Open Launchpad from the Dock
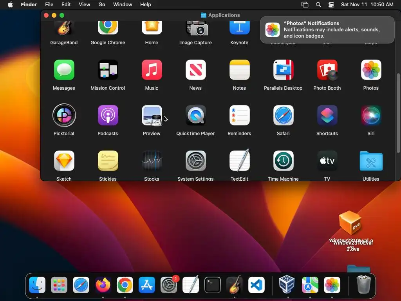This screenshot has height=301, width=401. pos(59,285)
